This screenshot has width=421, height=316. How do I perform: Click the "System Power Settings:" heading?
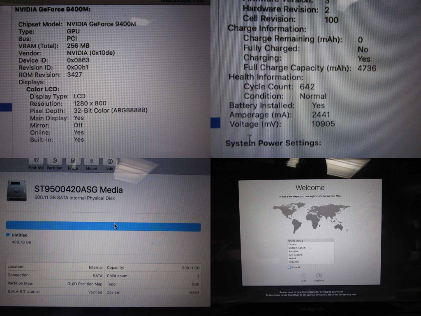[x=273, y=143]
